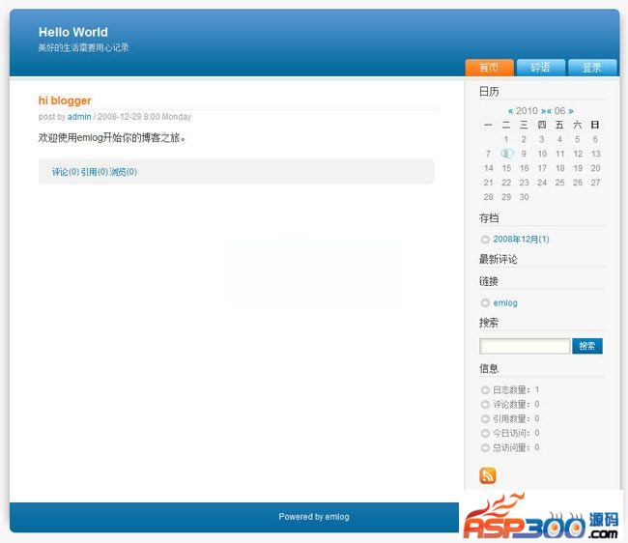Click the 日历 section heading
The height and width of the screenshot is (543, 628).
click(x=489, y=92)
